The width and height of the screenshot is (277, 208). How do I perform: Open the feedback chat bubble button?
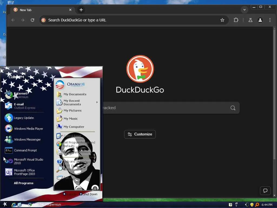pyautogui.click(x=265, y=190)
